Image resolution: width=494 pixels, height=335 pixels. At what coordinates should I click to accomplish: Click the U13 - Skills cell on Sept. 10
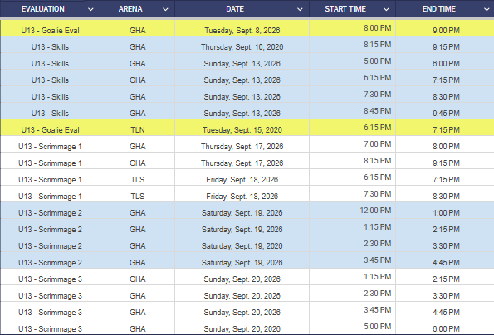pyautogui.click(x=50, y=45)
